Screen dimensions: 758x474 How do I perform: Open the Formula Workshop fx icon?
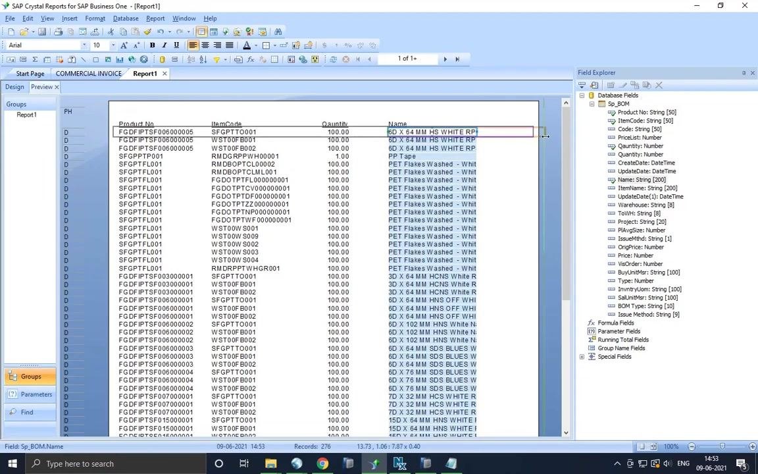251,59
